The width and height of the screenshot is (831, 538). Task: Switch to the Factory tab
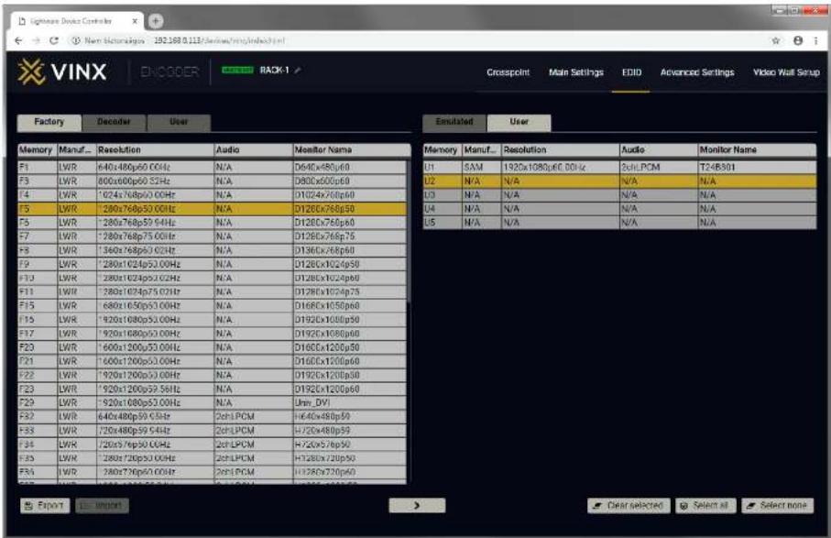coord(49,122)
